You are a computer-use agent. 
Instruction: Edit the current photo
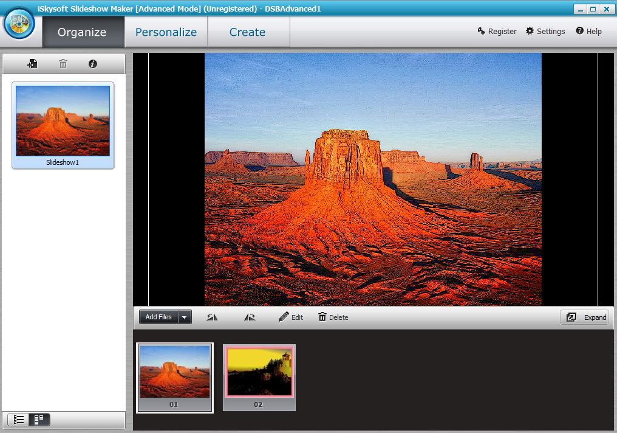pyautogui.click(x=290, y=317)
